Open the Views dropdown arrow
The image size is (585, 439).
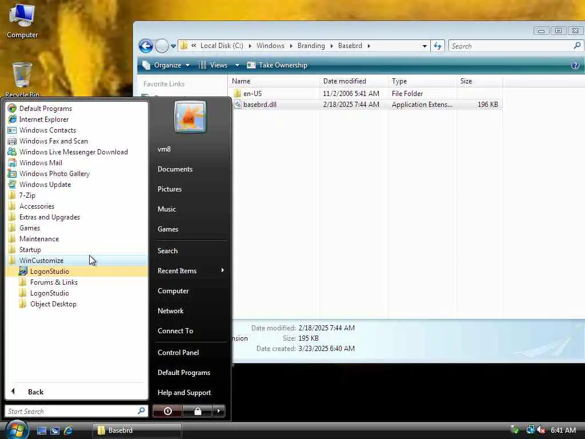point(237,65)
